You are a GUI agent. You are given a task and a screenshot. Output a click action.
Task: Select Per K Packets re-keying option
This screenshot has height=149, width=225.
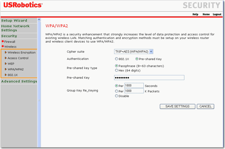tap(117, 91)
